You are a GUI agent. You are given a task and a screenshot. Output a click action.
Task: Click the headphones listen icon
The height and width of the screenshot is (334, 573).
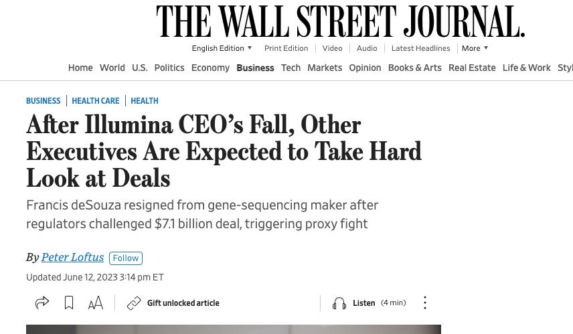coord(339,303)
